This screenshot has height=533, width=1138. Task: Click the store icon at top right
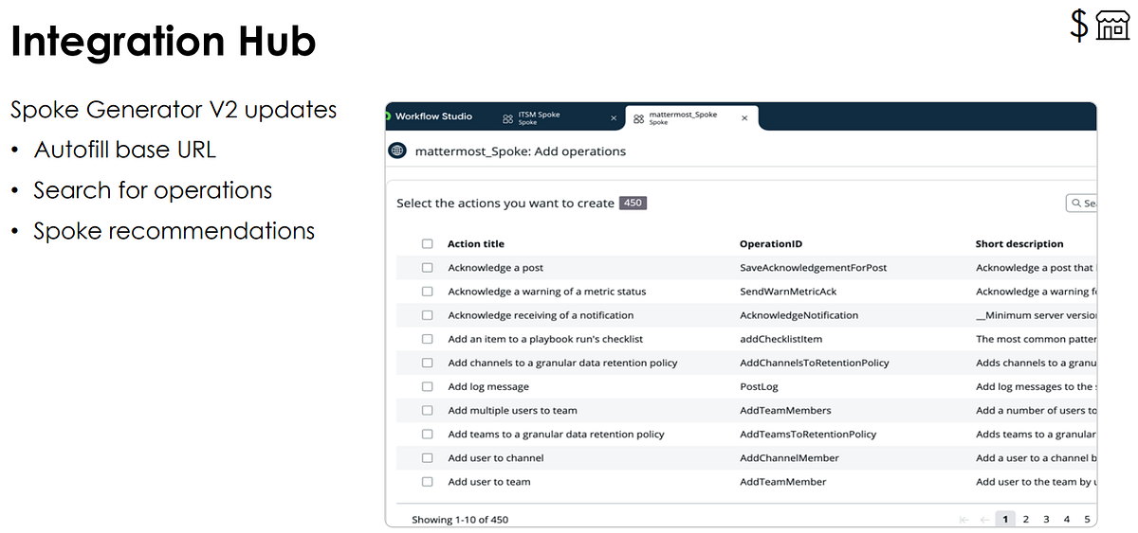pyautogui.click(x=1112, y=26)
